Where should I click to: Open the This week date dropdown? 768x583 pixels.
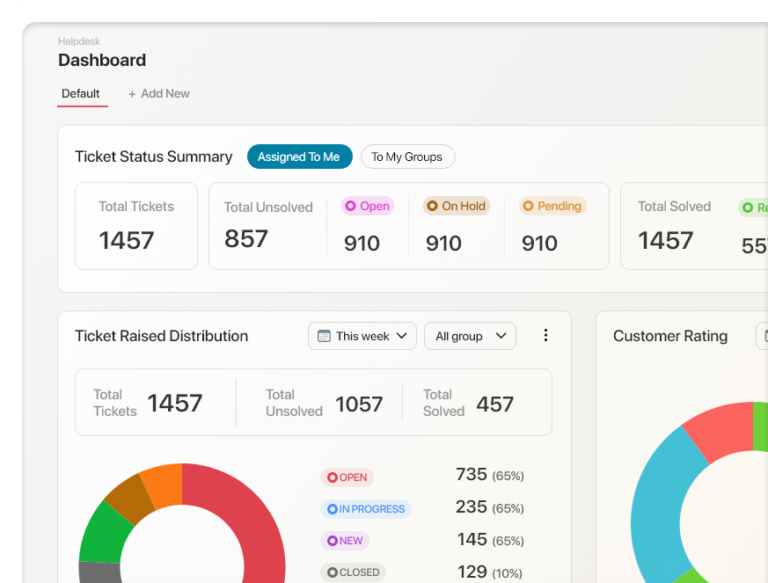click(362, 336)
